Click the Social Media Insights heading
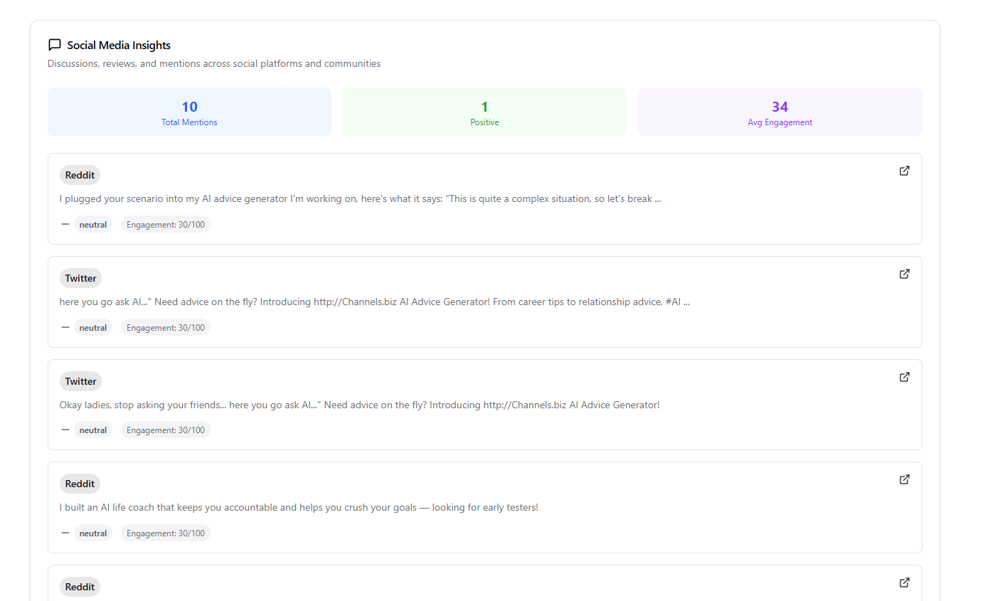990x601 pixels. coord(119,45)
